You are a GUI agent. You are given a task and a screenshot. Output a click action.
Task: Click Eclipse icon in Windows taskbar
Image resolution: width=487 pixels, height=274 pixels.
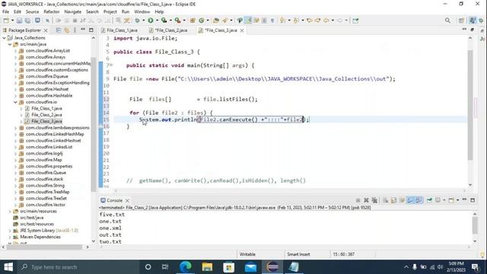pyautogui.click(x=272, y=267)
